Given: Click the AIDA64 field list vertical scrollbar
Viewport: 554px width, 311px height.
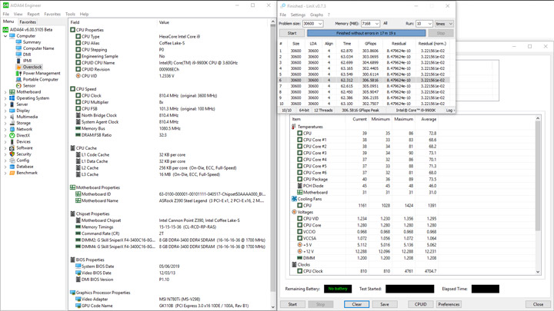Looking at the screenshot, I should tap(272, 164).
